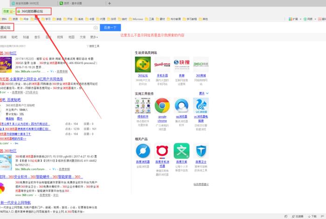Open the 更多» category menu
The image size is (326, 219).
[x=94, y=37]
